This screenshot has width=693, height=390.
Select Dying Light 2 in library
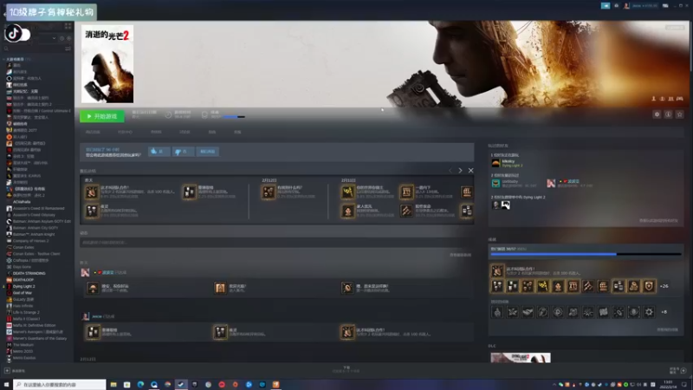pos(24,287)
